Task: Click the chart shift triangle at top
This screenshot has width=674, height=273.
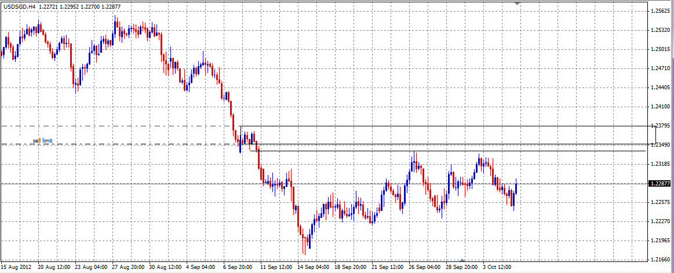Action: 517,4
